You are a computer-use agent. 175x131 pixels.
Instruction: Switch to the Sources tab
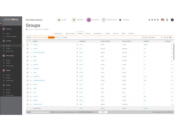click(x=88, y=33)
